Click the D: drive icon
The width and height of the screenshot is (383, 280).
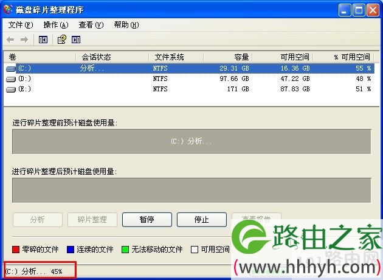tap(11, 79)
